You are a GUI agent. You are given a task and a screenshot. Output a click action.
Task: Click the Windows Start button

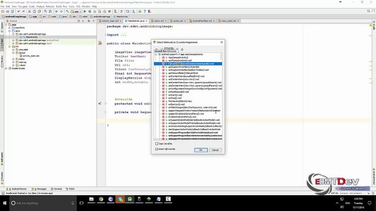tap(5, 203)
